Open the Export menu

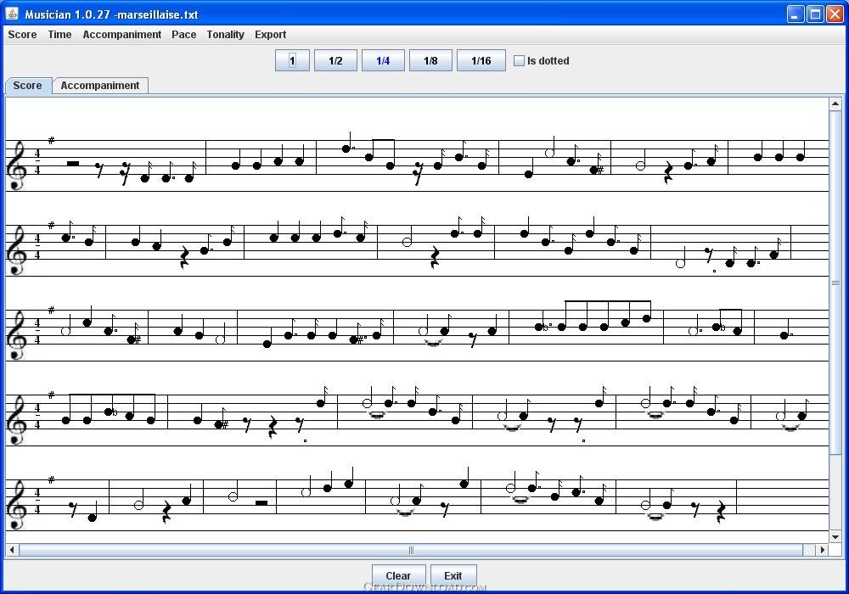point(270,35)
